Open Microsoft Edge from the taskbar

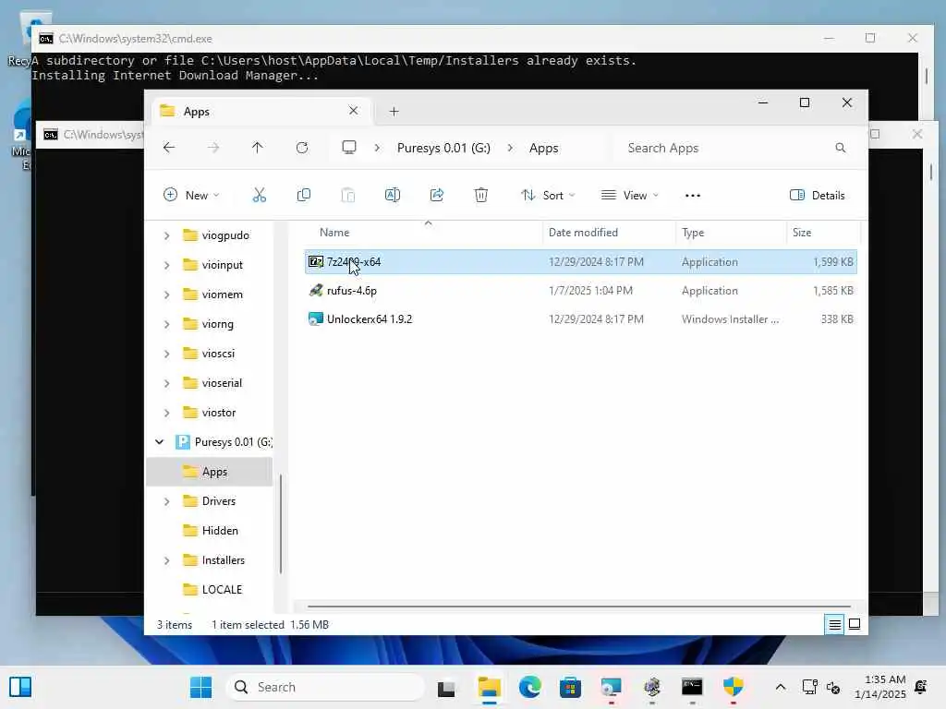coord(529,687)
